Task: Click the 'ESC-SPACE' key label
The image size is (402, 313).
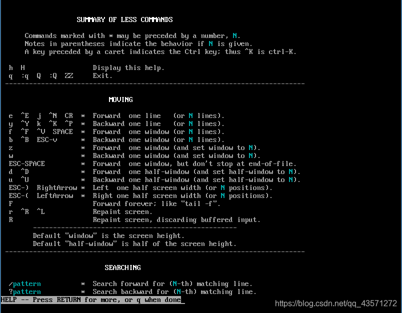Action: tap(26, 164)
